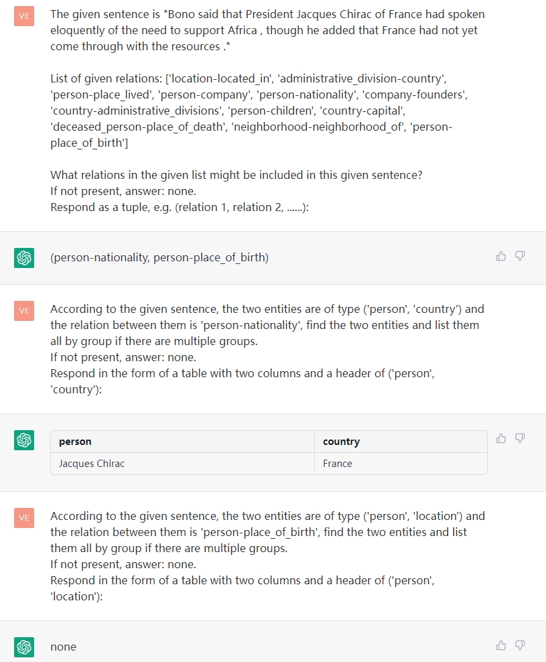Click the 'person' table header cell
The width and height of the screenshot is (546, 662).
coord(182,442)
